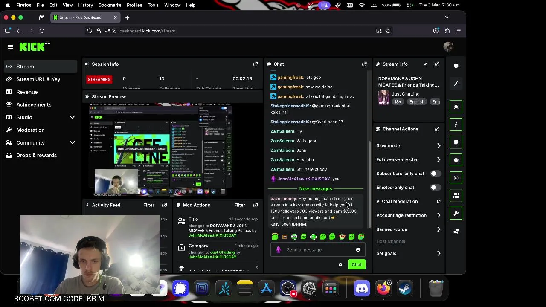Image resolution: width=546 pixels, height=307 pixels.
Task: Pop out the Mod Actions panel
Action: tap(255, 205)
